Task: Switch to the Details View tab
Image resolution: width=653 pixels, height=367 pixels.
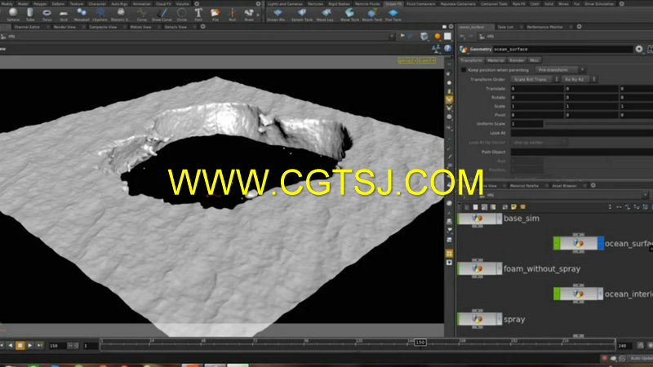Action: click(x=175, y=27)
